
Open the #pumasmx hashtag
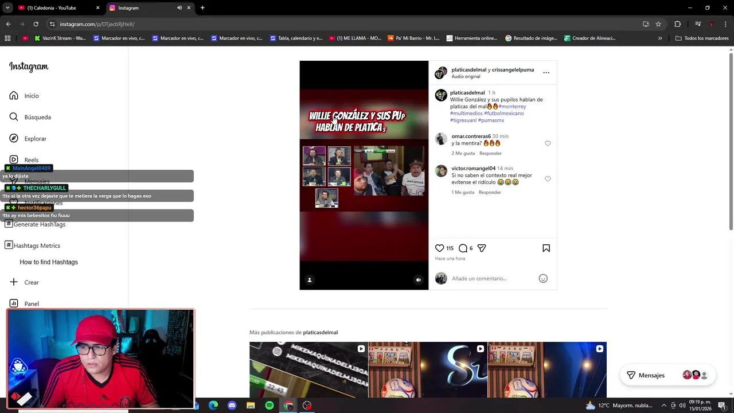491,120
